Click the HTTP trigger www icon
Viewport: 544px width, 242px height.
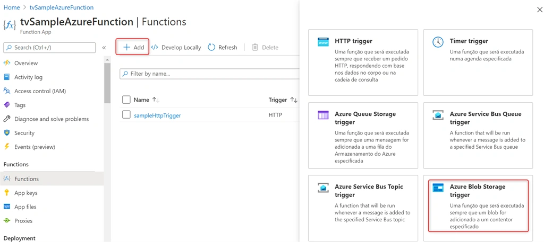[x=323, y=42]
